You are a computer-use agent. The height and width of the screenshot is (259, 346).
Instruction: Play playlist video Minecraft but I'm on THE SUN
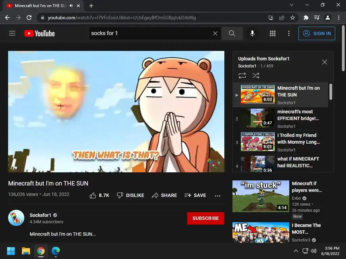pos(280,95)
